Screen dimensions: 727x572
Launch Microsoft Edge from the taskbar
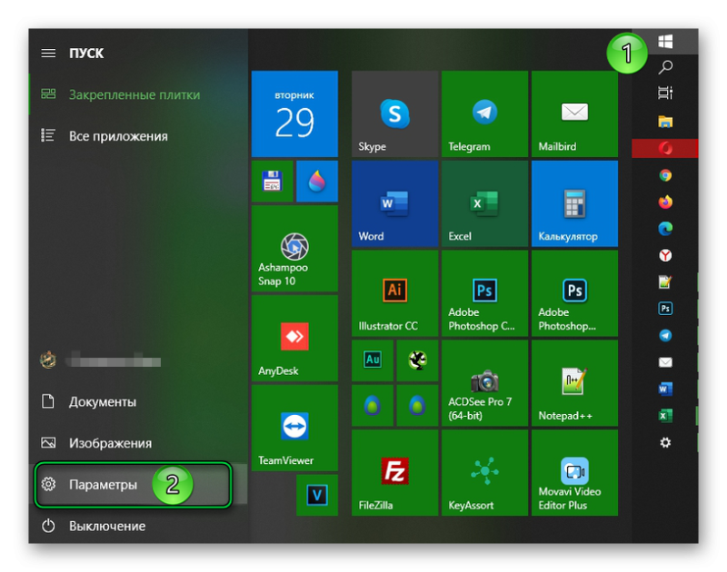[665, 229]
